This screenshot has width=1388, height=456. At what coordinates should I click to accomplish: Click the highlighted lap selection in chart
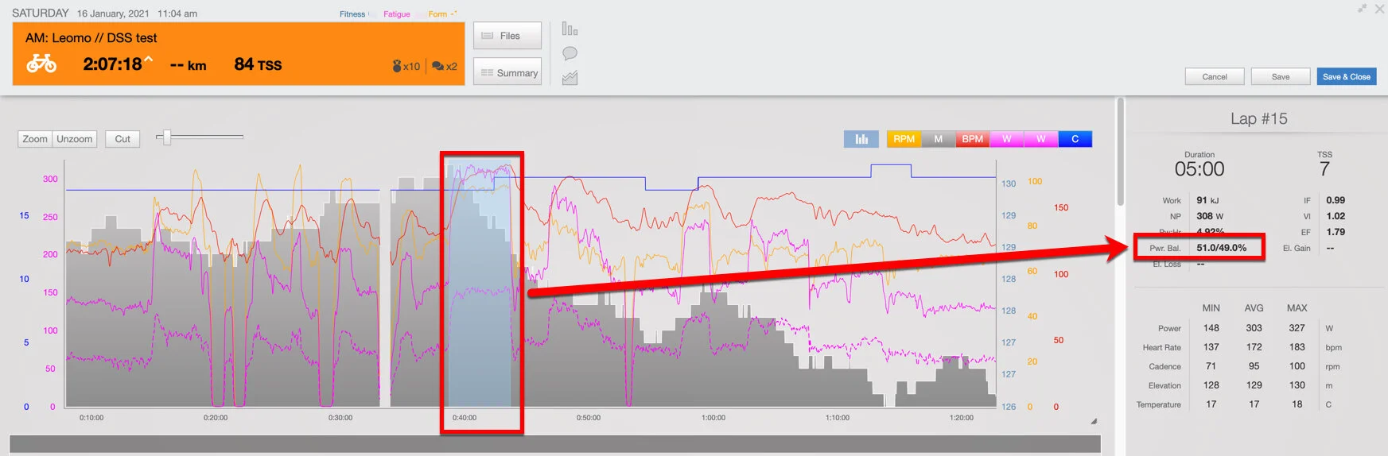click(479, 283)
